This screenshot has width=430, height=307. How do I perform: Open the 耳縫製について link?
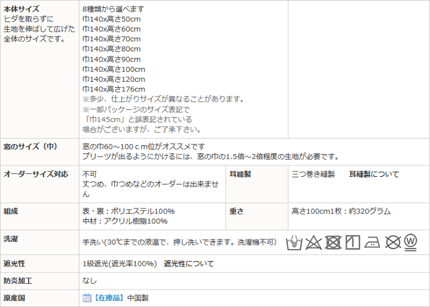pos(374,174)
